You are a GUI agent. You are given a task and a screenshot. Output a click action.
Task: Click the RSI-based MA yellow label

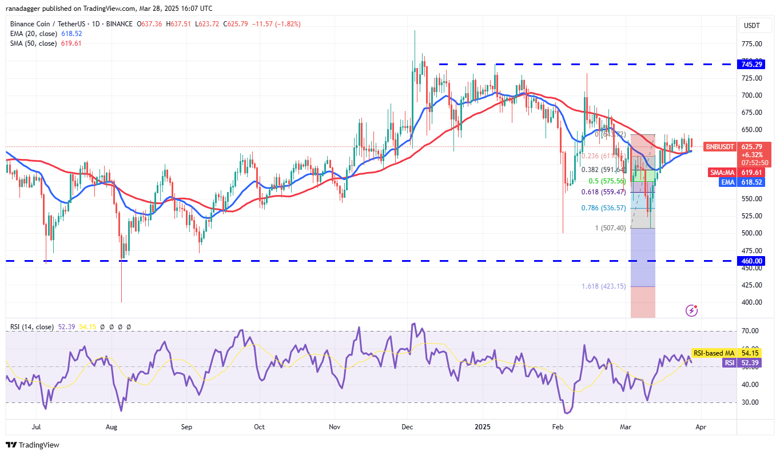(713, 353)
